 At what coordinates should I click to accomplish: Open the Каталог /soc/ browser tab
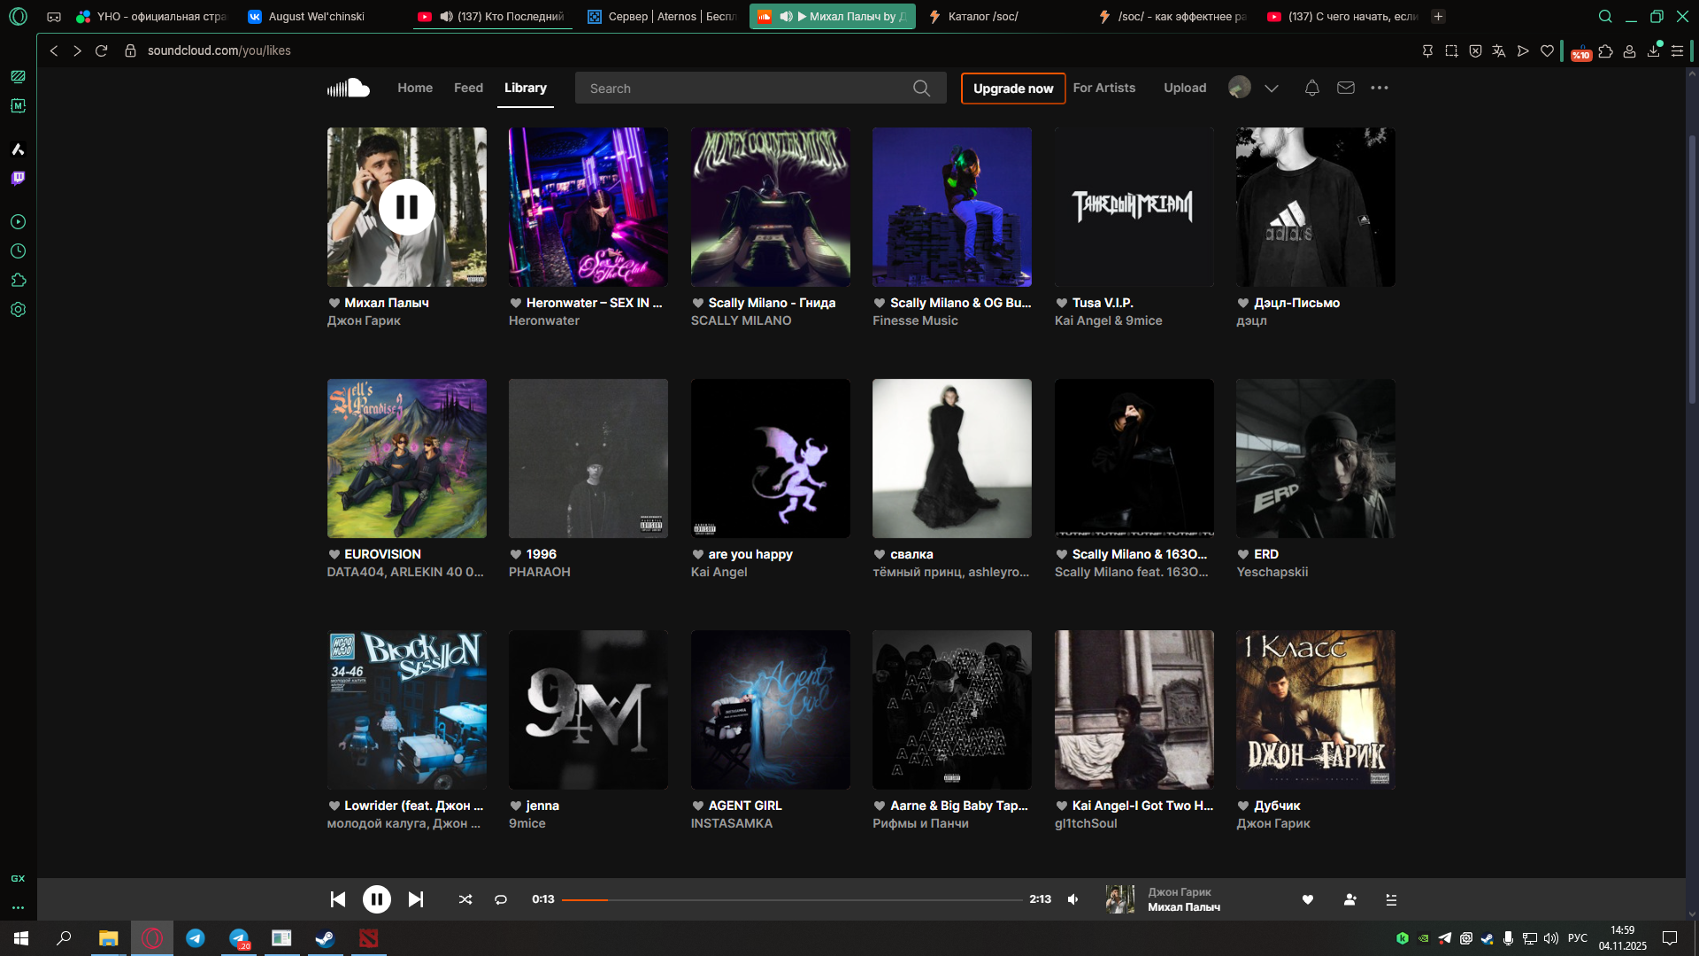coord(982,16)
